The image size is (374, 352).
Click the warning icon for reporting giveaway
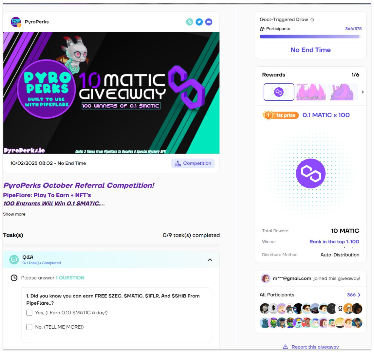tap(285, 347)
